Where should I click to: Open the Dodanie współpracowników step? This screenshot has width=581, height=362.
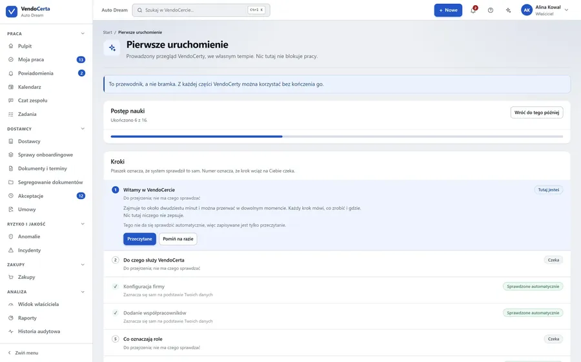(x=337, y=316)
